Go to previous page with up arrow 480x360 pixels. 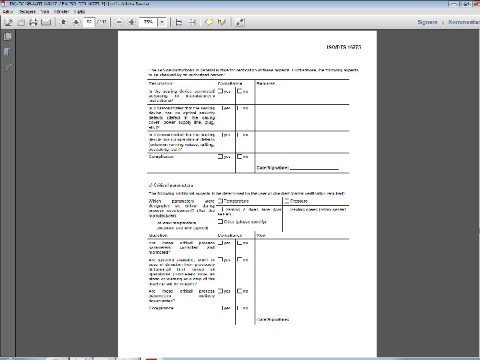point(63,22)
